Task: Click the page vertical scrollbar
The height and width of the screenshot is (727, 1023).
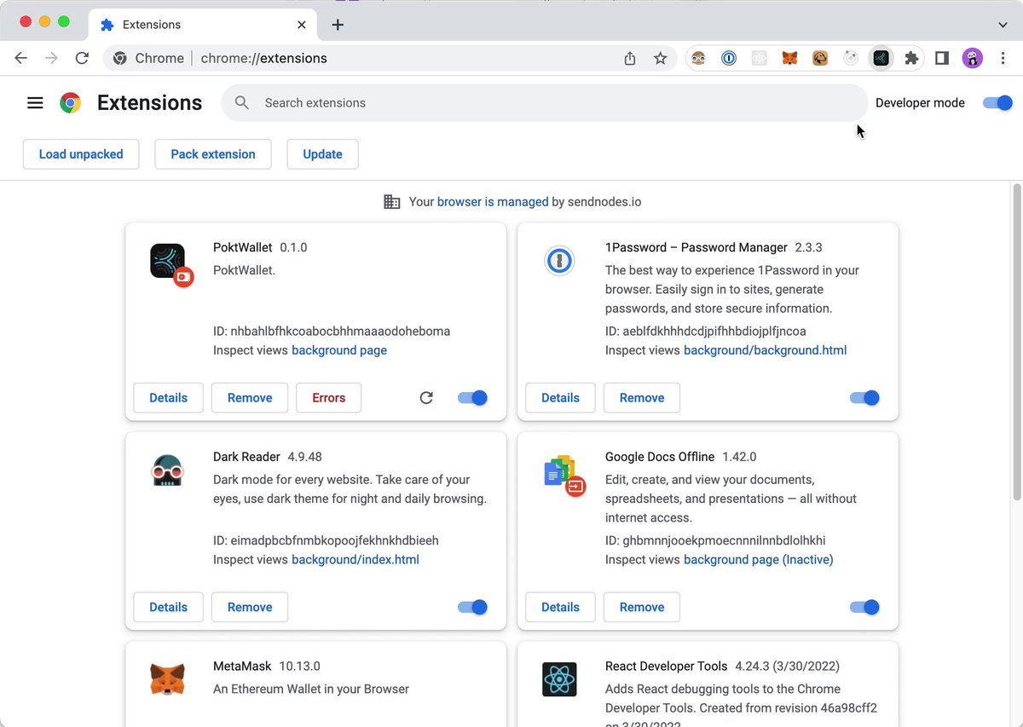Action: coord(1016,341)
